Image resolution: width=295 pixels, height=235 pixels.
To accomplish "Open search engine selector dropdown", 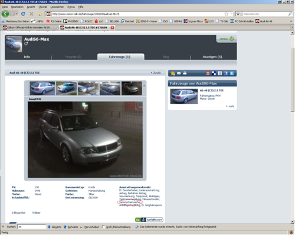I will [x=238, y=14].
